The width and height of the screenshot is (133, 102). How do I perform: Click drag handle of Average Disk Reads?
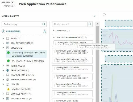point(54,93)
